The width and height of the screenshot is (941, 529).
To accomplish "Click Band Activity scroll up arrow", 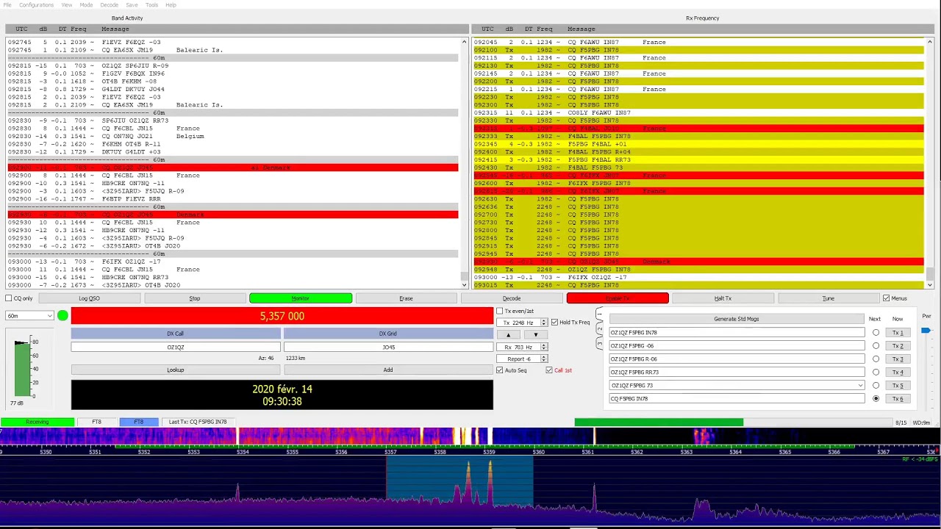I will pos(464,42).
